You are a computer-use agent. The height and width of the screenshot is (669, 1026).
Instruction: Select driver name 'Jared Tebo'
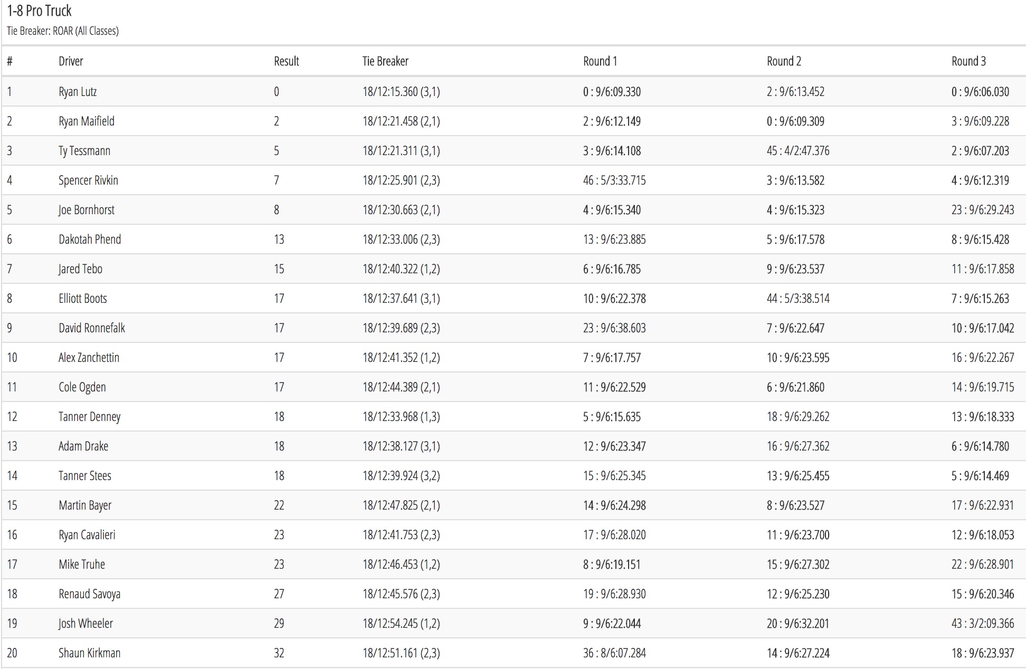click(80, 269)
